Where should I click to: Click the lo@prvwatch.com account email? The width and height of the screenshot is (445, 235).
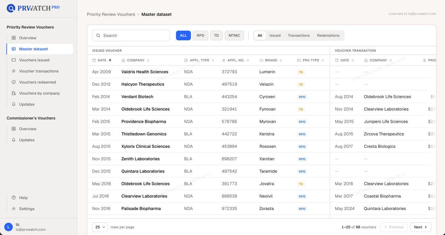[x=30, y=229]
